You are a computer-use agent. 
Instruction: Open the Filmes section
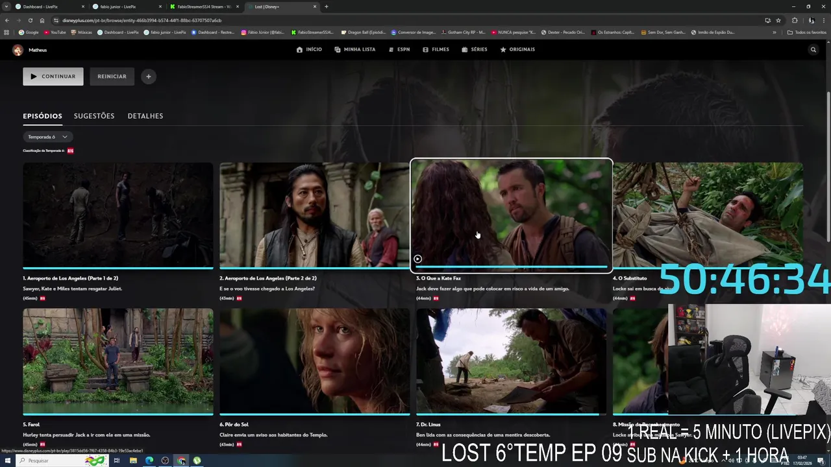436,49
